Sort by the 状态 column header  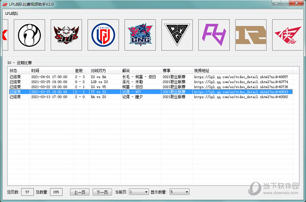[x=19, y=71]
